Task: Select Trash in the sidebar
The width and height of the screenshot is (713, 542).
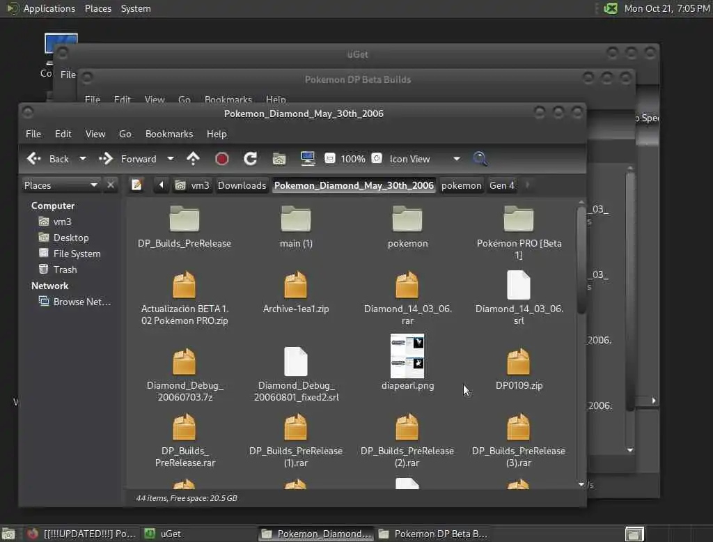Action: 65,270
